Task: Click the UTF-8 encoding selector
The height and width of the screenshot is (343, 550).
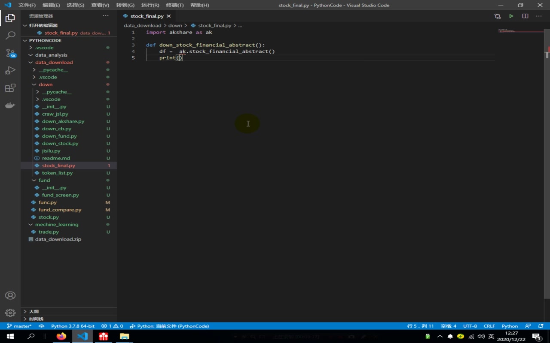Action: [470, 326]
